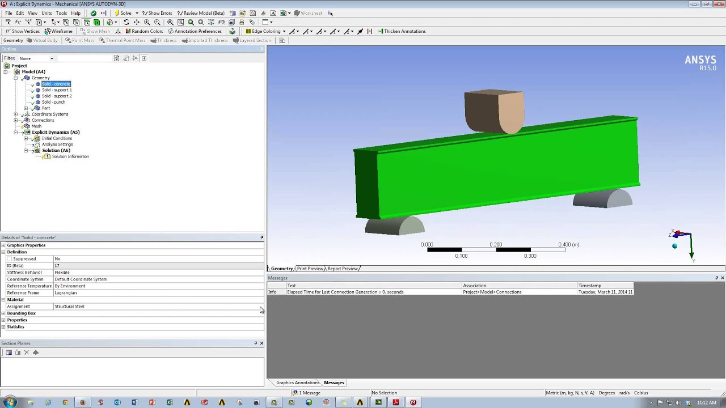726x408 pixels.
Task: Click the delete section plane X icon
Action: pos(27,352)
